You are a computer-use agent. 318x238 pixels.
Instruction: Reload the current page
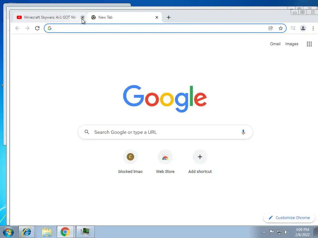(x=37, y=28)
